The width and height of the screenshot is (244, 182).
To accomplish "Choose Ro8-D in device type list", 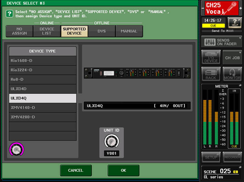I will (43, 80).
